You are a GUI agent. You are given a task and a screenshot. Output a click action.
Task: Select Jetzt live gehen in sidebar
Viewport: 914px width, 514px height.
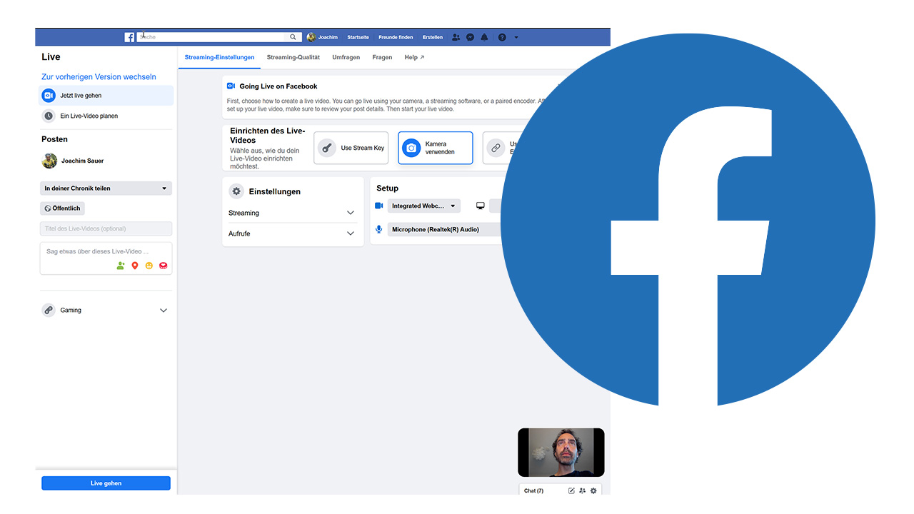106,96
